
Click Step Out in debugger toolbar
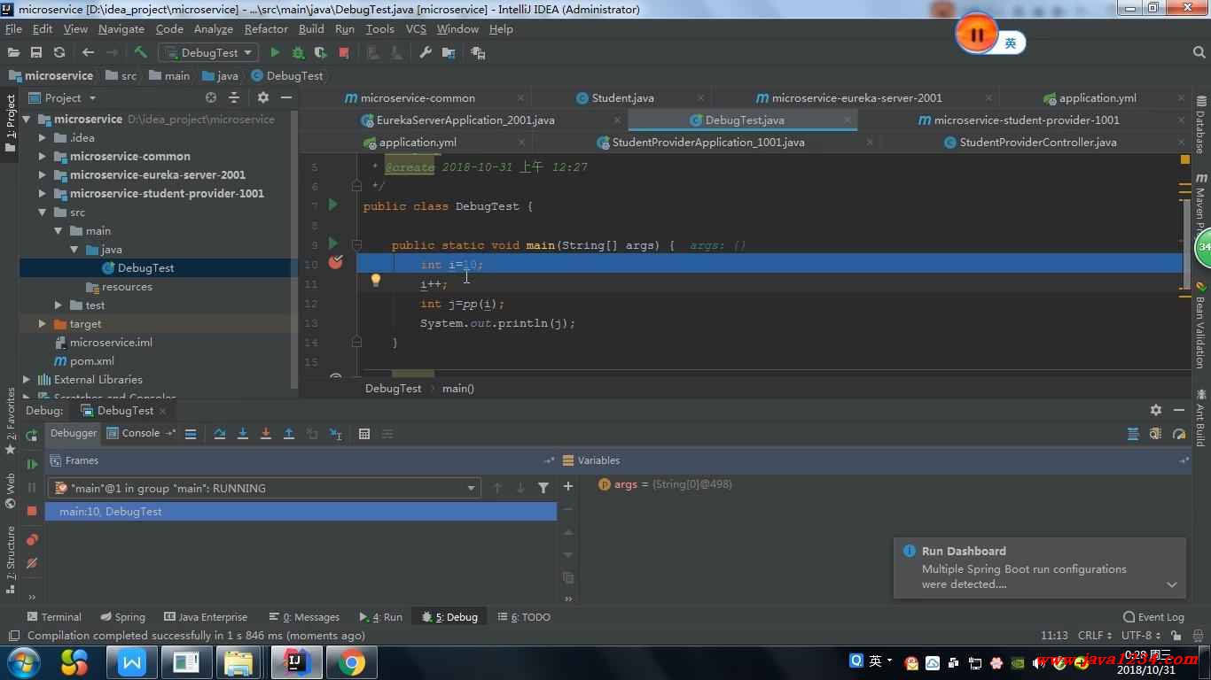pos(289,434)
